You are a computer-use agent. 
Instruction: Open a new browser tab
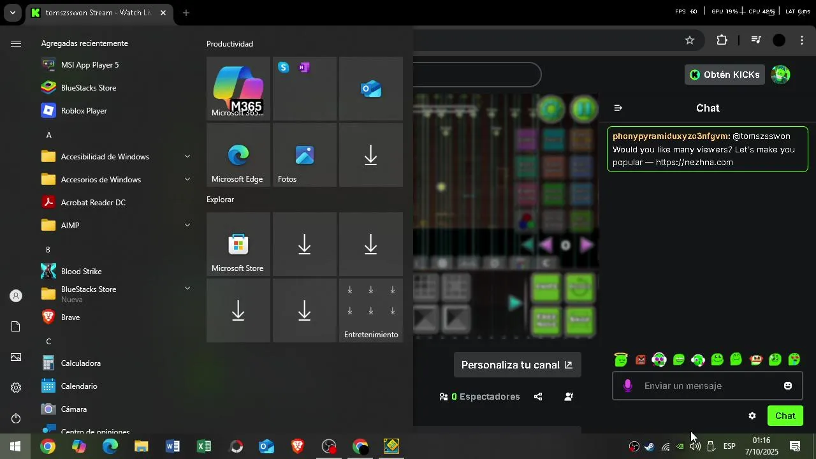pos(186,13)
